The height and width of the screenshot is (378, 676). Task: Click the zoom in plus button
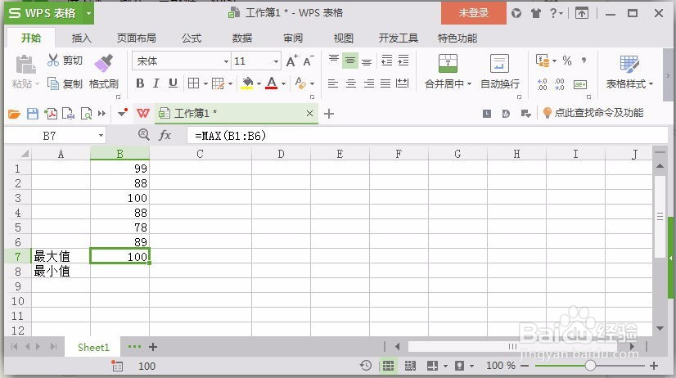pyautogui.click(x=654, y=366)
